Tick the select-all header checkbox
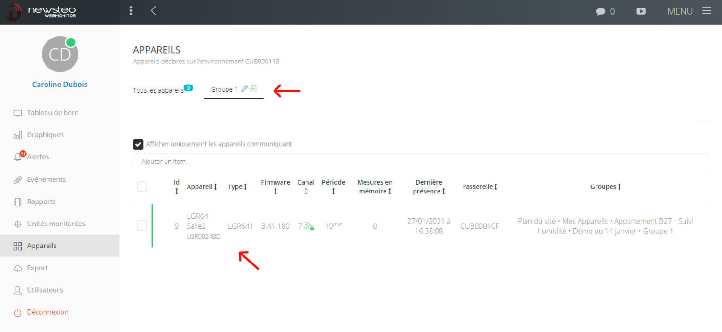This screenshot has width=722, height=332. (x=142, y=186)
